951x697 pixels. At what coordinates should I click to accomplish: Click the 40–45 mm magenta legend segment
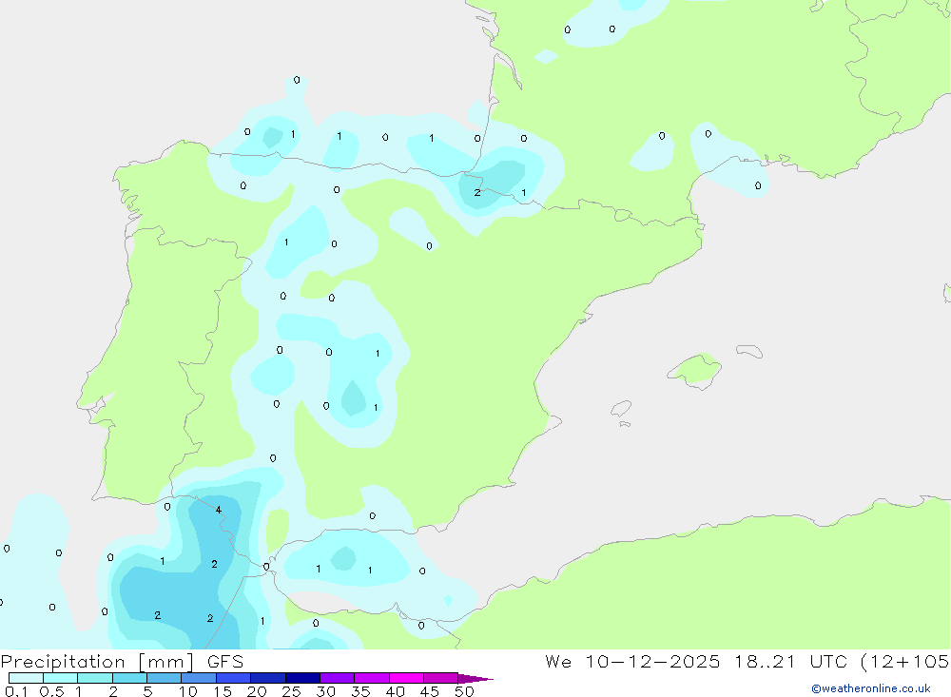point(406,678)
